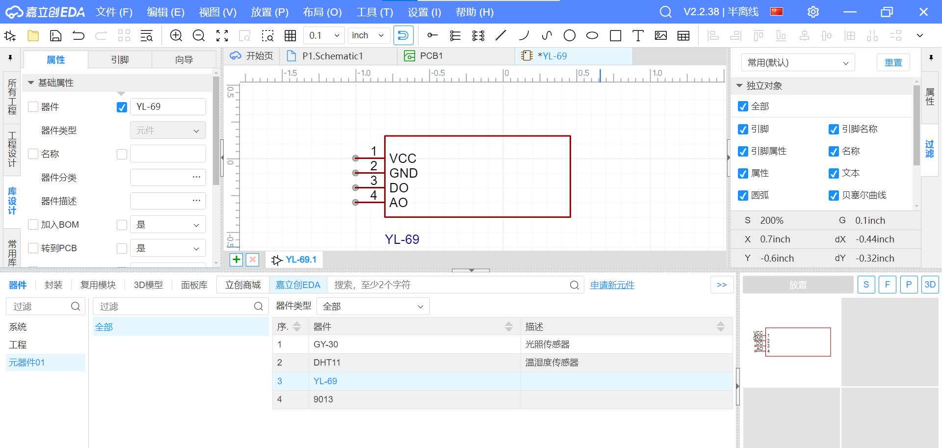Click the symbol preview thumbnail
Screen dimensions: 942x448
(791, 342)
